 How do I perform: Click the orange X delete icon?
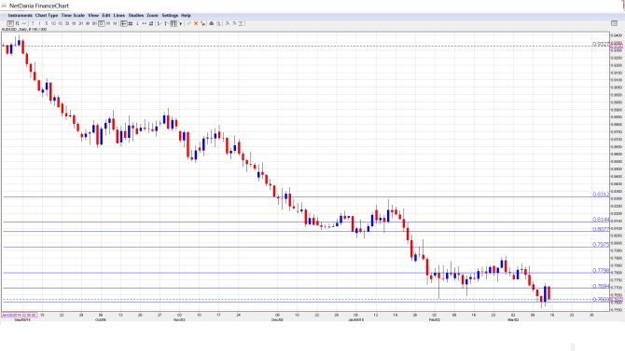pos(196,23)
